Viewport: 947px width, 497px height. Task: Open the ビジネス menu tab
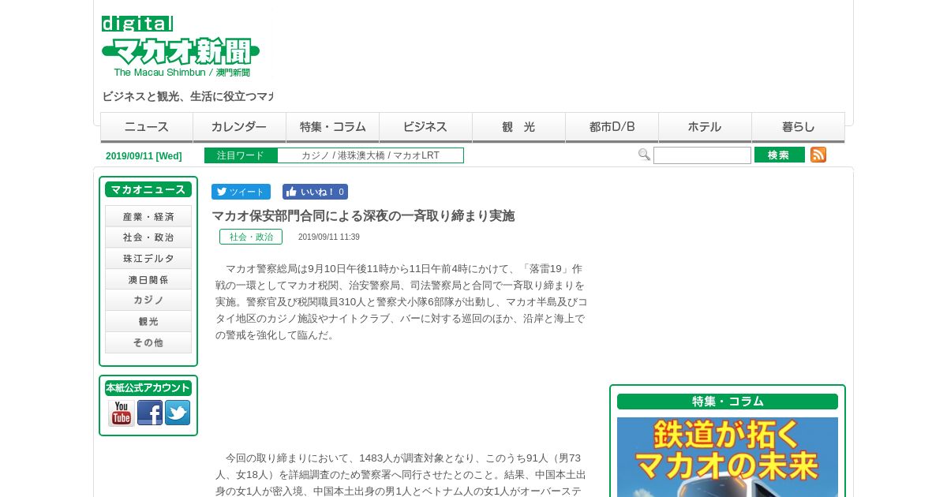[426, 127]
